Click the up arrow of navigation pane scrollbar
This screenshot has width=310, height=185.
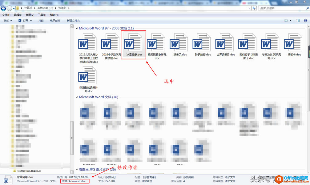[x=72, y=26]
